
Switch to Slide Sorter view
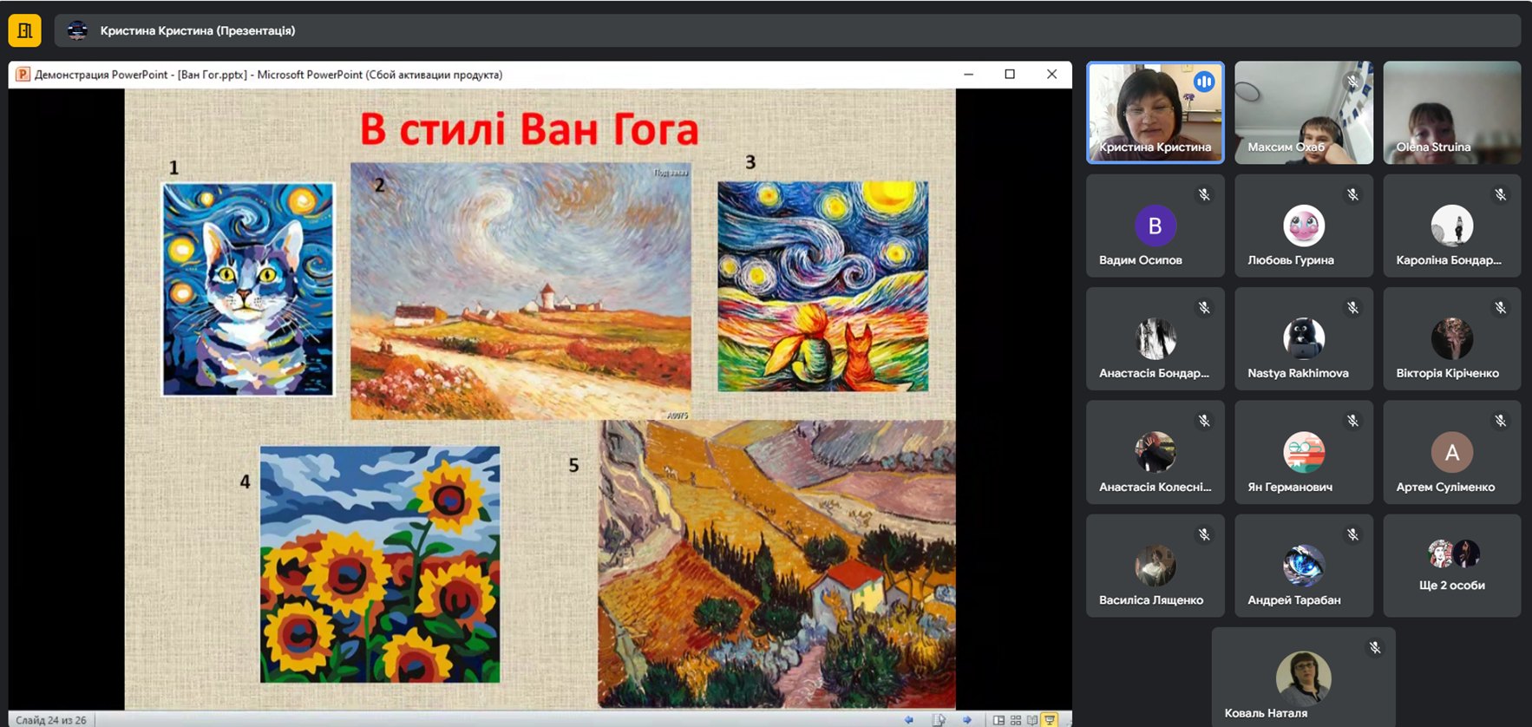pos(1016,719)
